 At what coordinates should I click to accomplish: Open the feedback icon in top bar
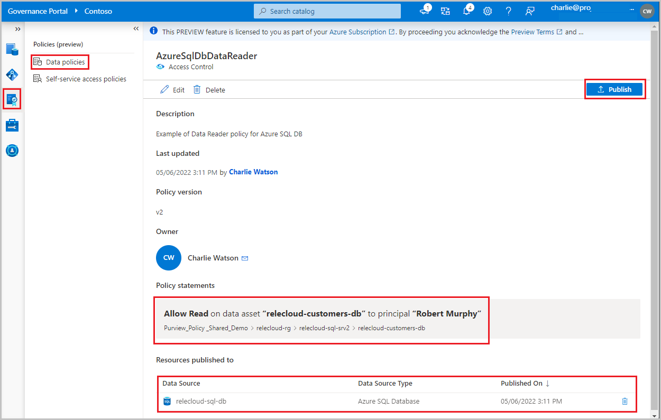(530, 11)
